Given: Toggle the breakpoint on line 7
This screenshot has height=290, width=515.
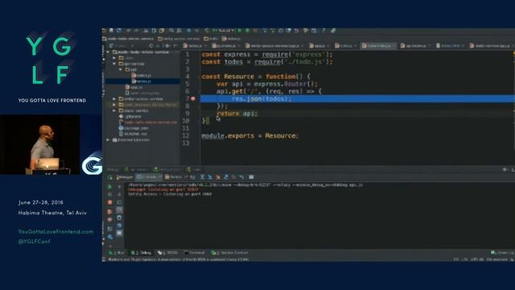Looking at the screenshot, I should click(x=193, y=98).
